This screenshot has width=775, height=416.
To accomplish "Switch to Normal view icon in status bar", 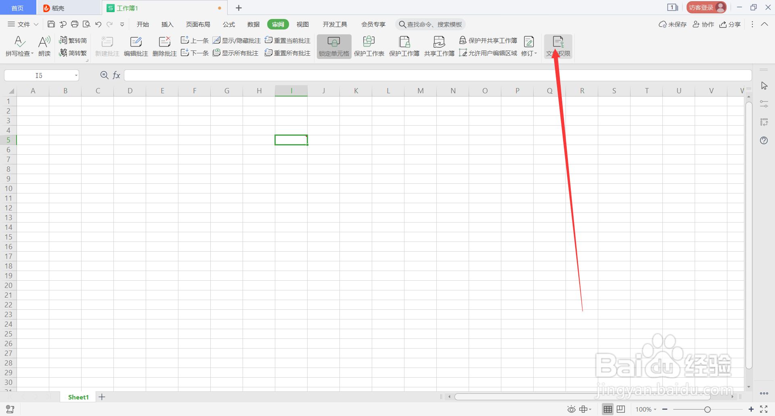I will 608,409.
